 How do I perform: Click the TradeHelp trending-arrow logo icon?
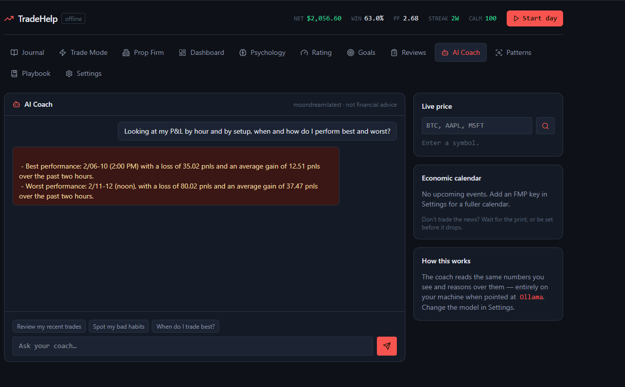pyautogui.click(x=9, y=18)
